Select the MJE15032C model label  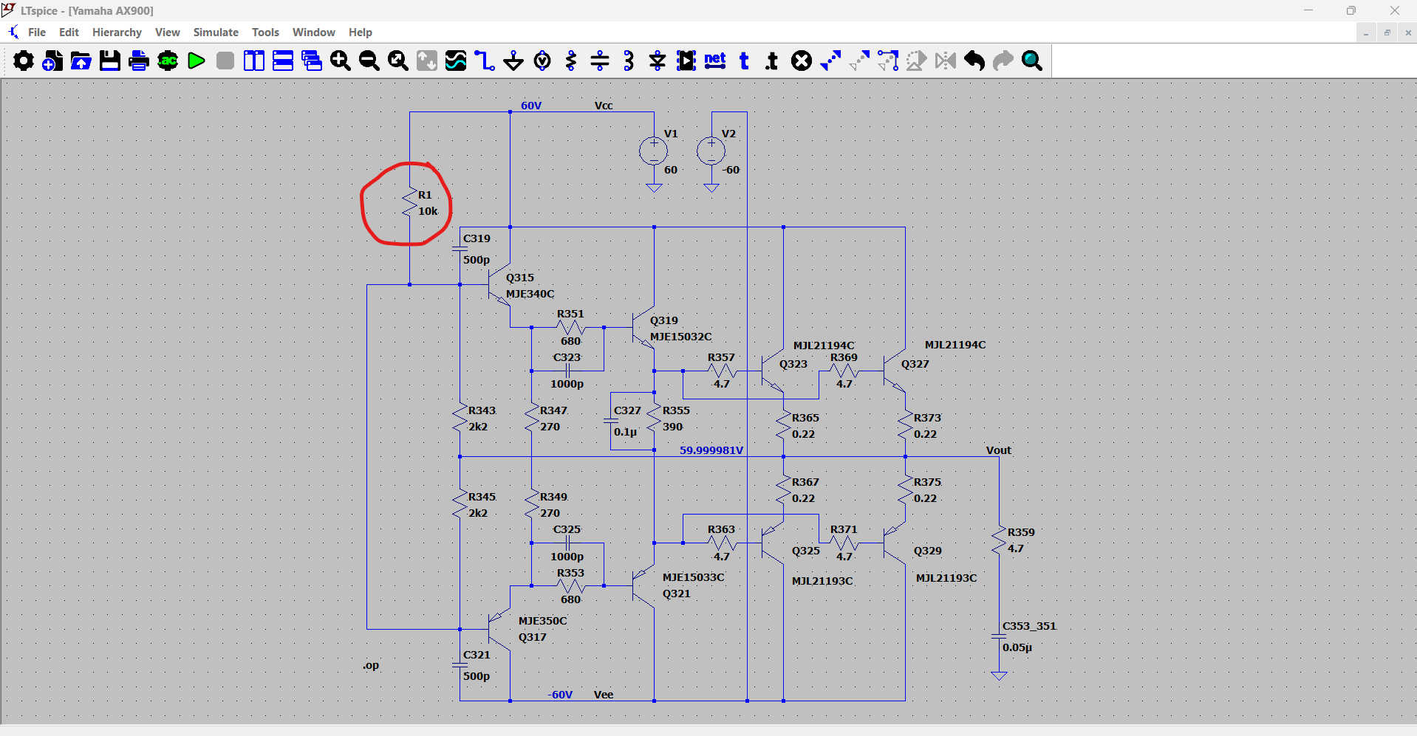pos(681,337)
